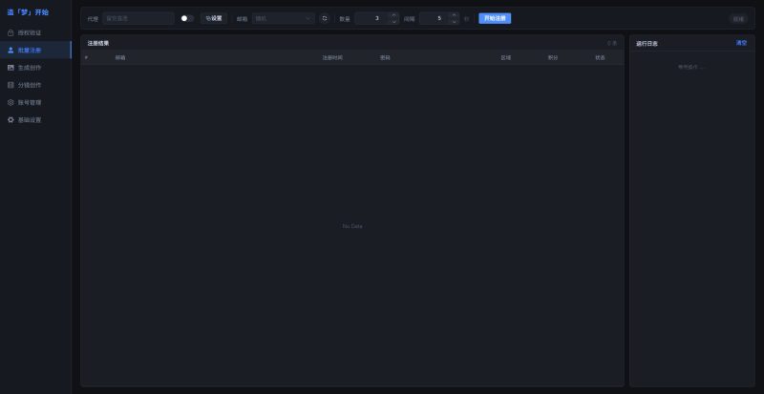This screenshot has height=394, width=764.
Task: Focus the 代理 proxy address input field
Action: point(138,18)
